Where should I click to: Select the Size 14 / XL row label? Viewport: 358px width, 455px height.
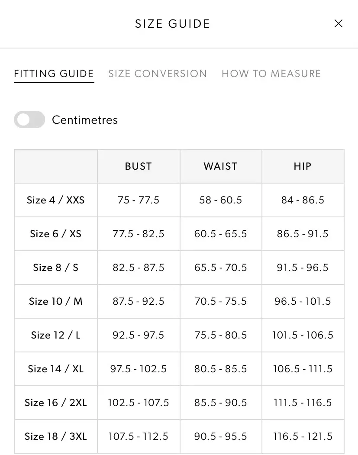(x=56, y=369)
